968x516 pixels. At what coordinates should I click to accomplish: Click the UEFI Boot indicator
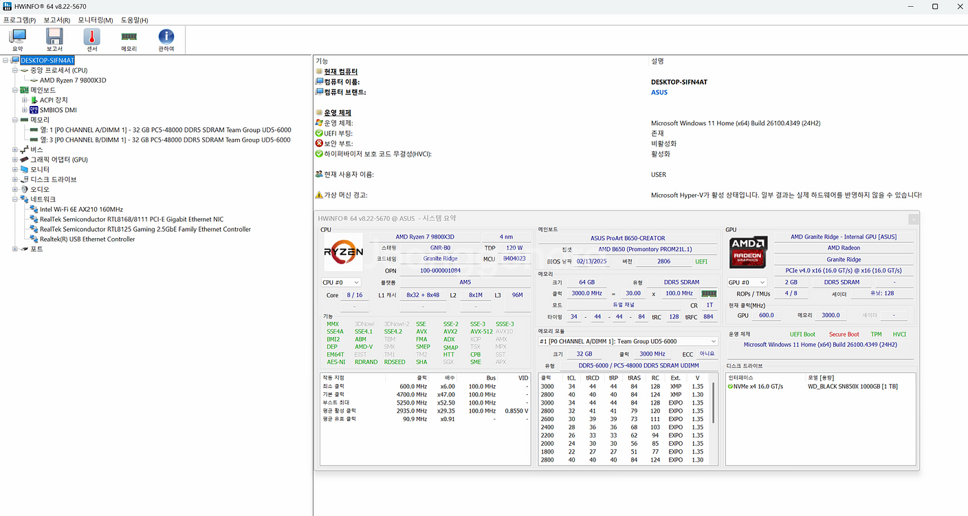pos(802,334)
